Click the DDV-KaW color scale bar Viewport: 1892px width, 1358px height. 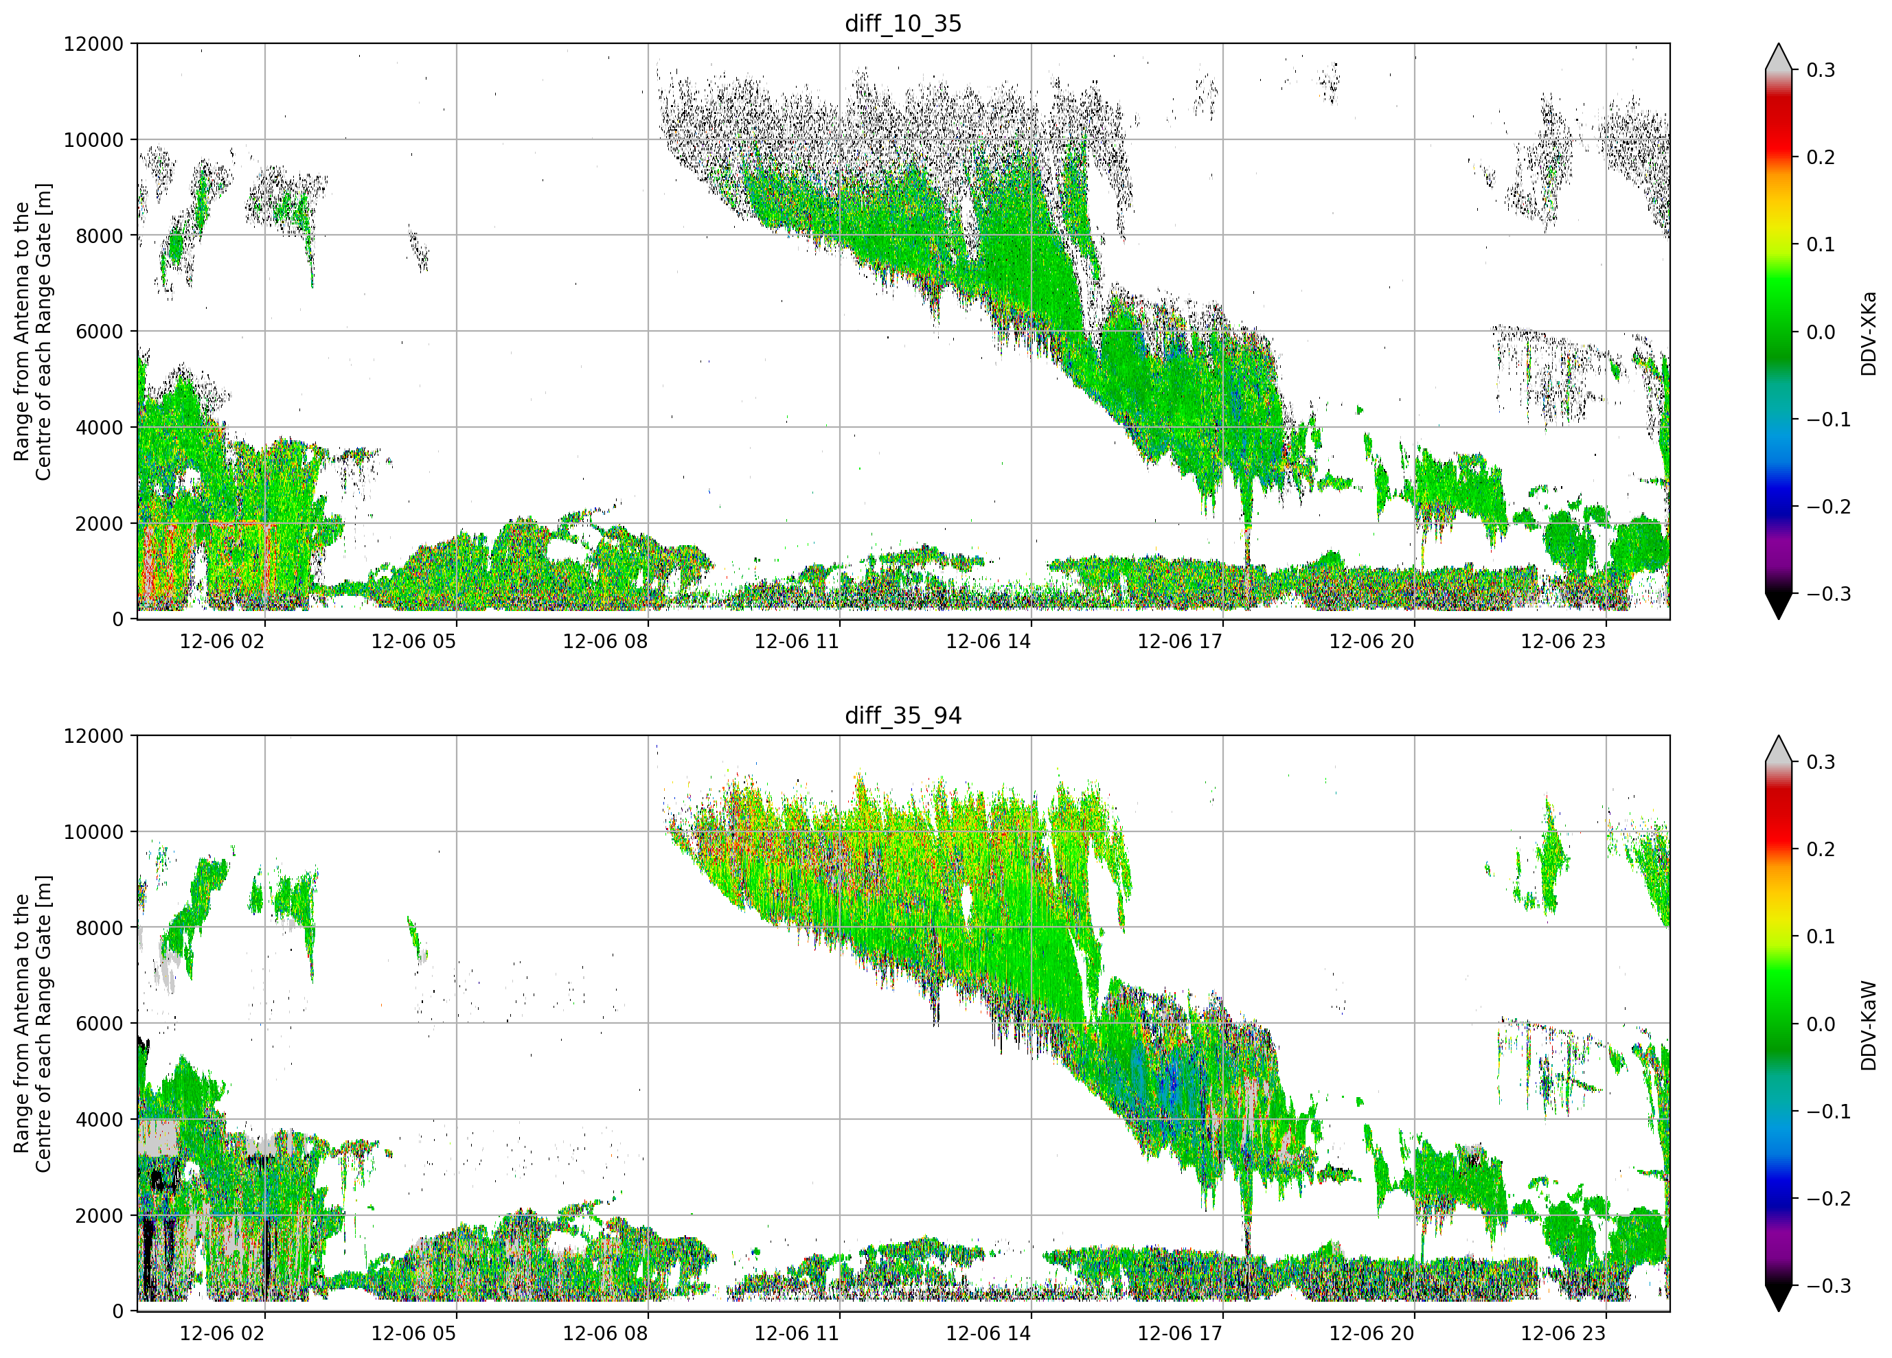(1779, 1024)
